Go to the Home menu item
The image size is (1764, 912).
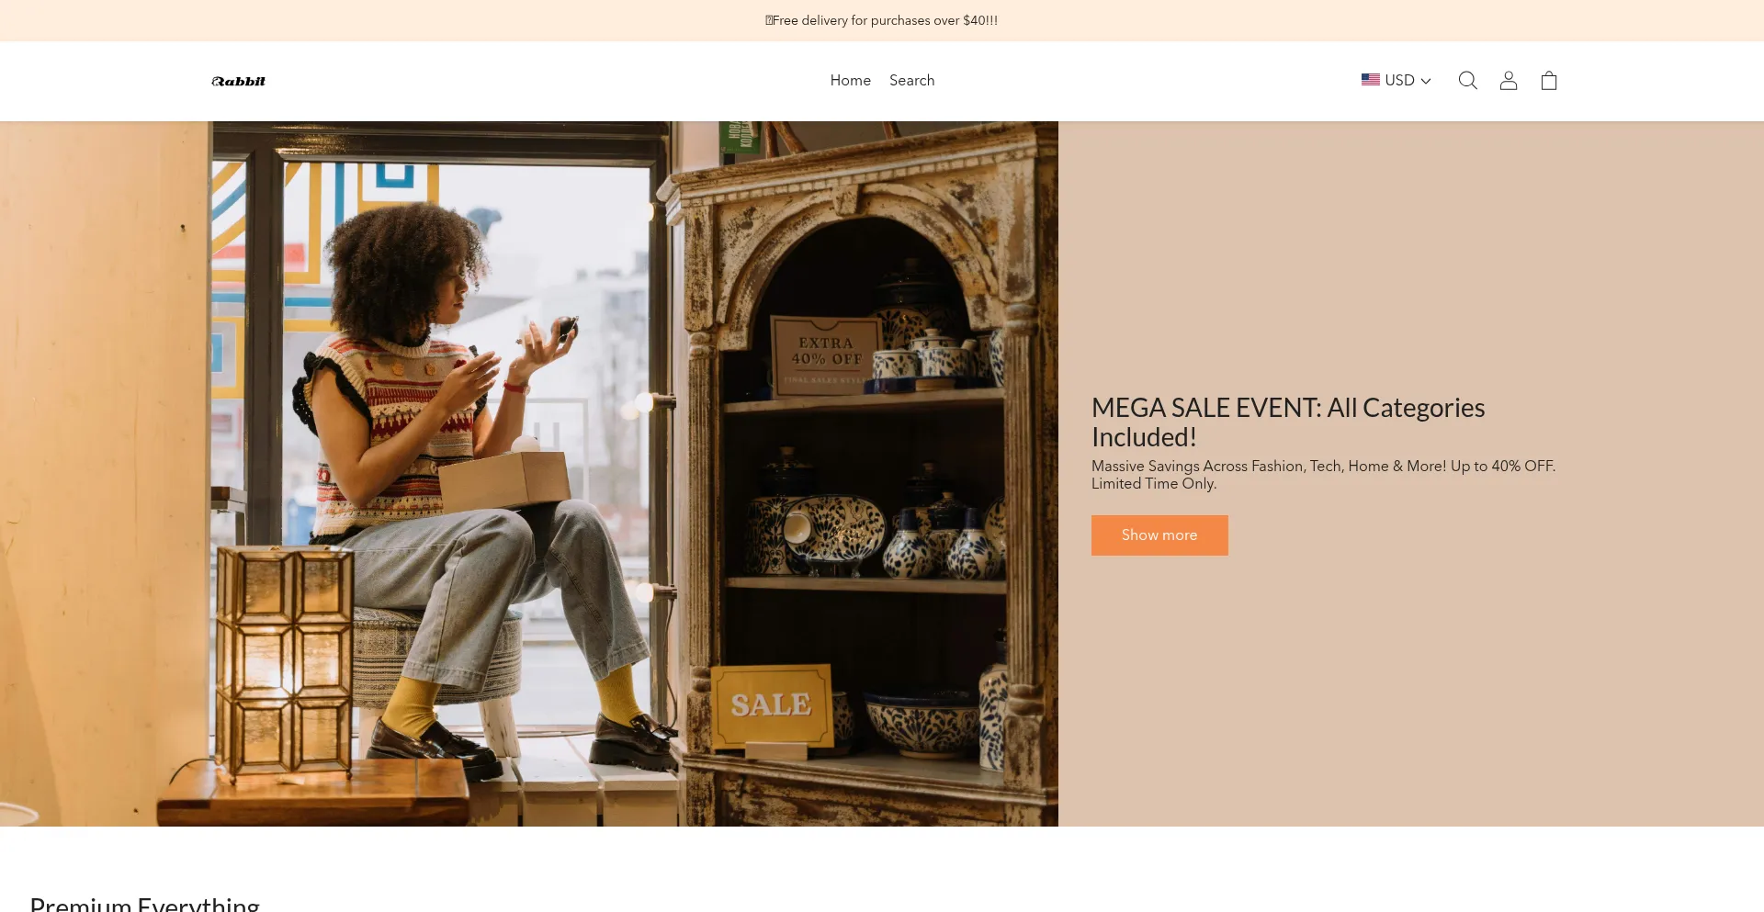850,81
